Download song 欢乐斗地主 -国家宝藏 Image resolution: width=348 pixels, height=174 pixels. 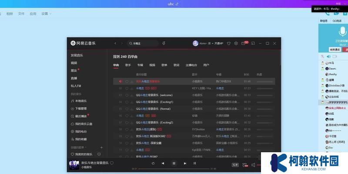tap(132, 143)
